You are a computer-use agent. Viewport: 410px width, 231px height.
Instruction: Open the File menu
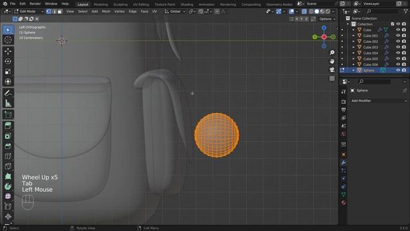(13, 4)
